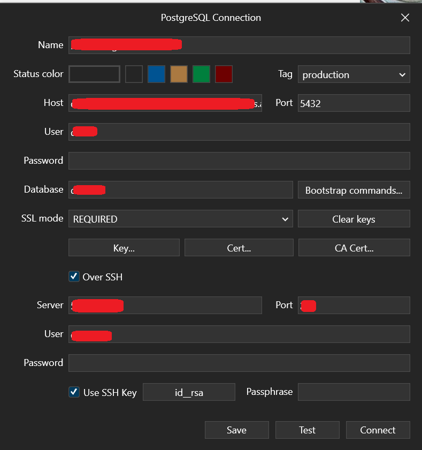Open the Bootstrap commands dialog
This screenshot has height=450, width=422.
click(x=354, y=190)
